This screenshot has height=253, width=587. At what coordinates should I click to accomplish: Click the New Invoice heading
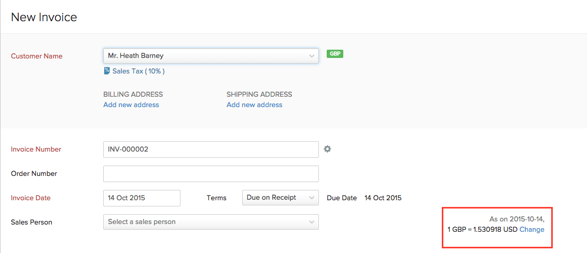pyautogui.click(x=44, y=17)
